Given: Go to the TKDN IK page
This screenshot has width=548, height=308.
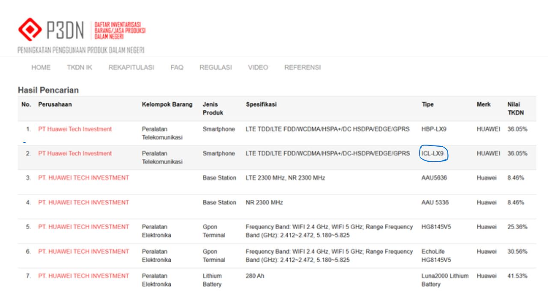Looking at the screenshot, I should [x=79, y=68].
